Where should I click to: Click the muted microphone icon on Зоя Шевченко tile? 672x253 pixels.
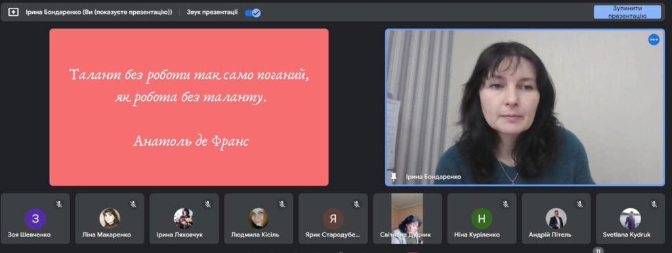click(58, 204)
